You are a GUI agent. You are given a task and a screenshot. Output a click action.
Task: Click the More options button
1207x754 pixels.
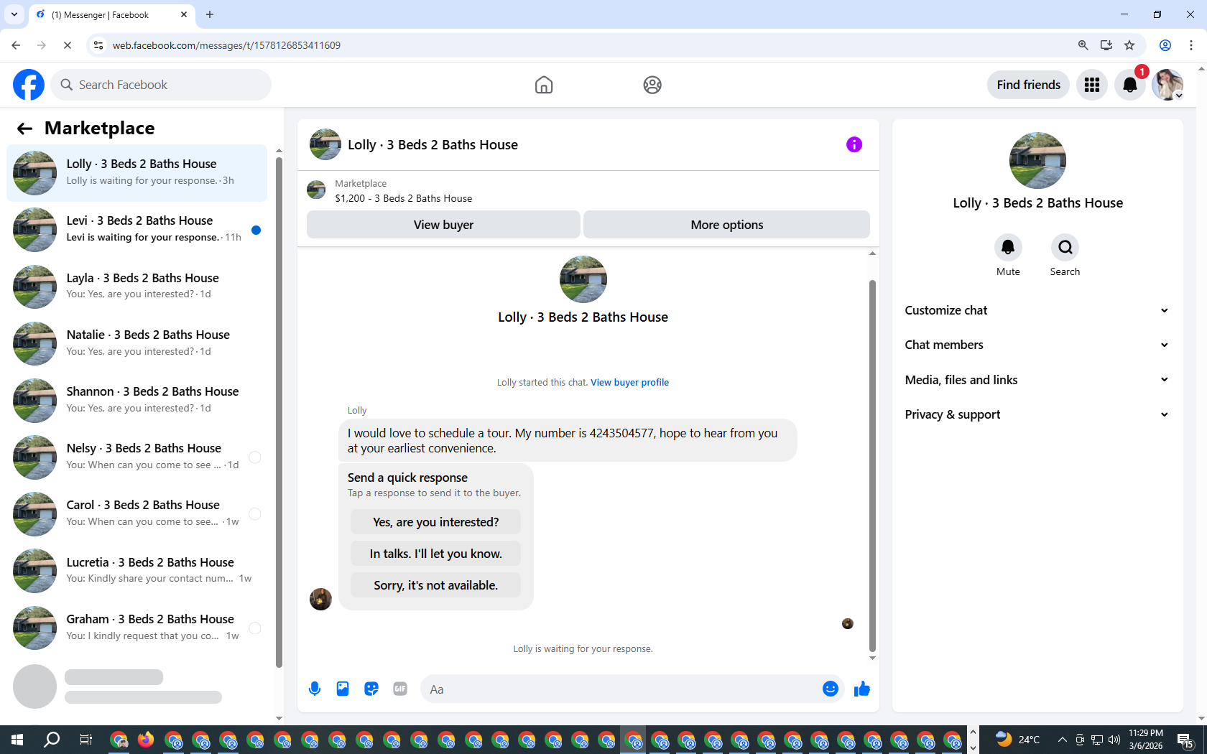click(726, 225)
